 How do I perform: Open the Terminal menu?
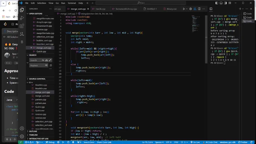tap(72, 3)
